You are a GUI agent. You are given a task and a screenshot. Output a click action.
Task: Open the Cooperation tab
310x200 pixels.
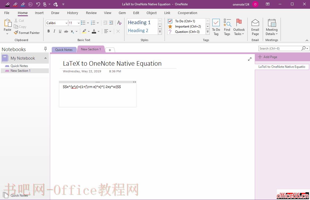tap(187, 13)
